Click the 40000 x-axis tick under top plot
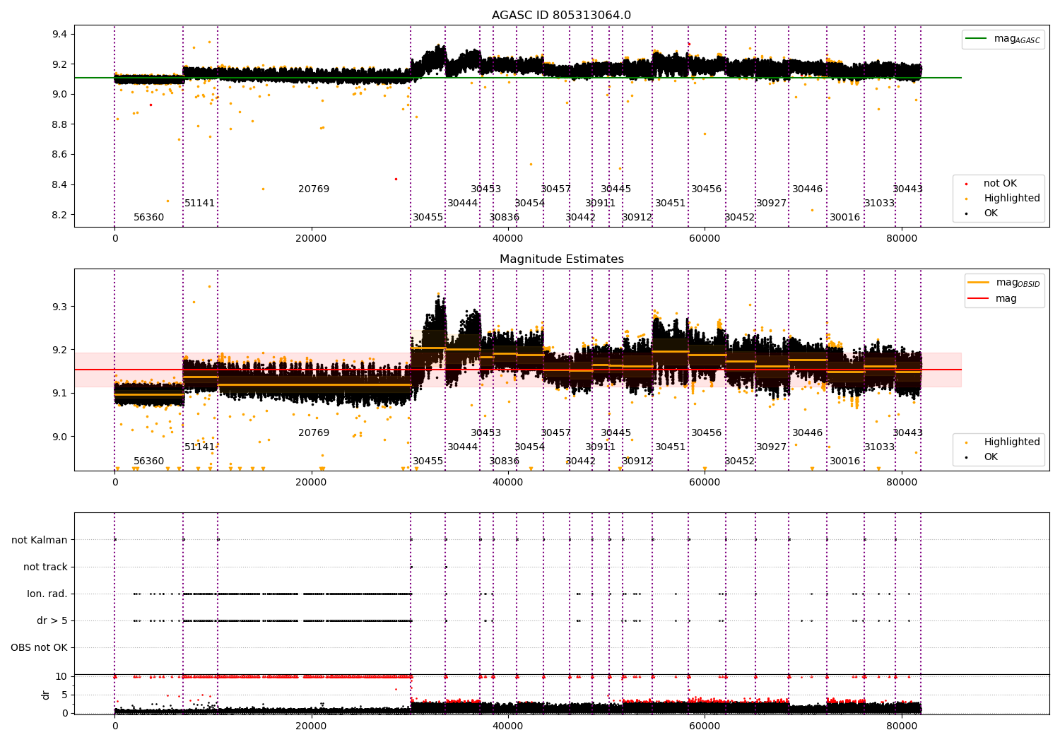 pos(507,239)
